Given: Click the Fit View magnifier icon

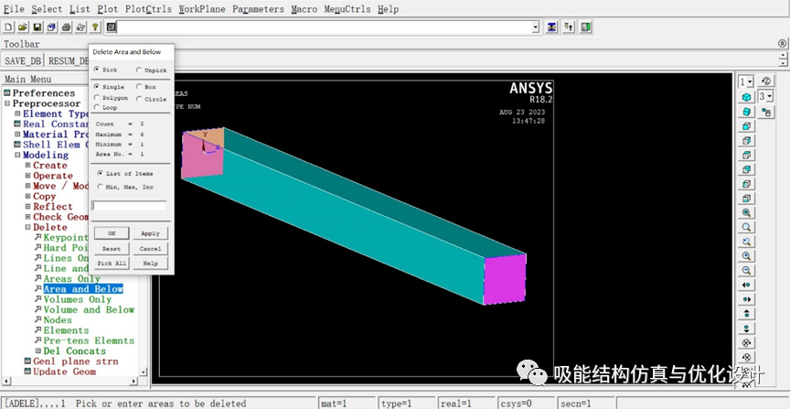Looking at the screenshot, I should tap(747, 213).
